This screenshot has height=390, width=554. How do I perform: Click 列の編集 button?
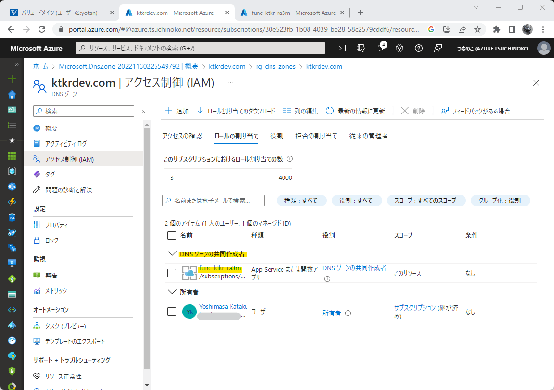[x=301, y=111]
